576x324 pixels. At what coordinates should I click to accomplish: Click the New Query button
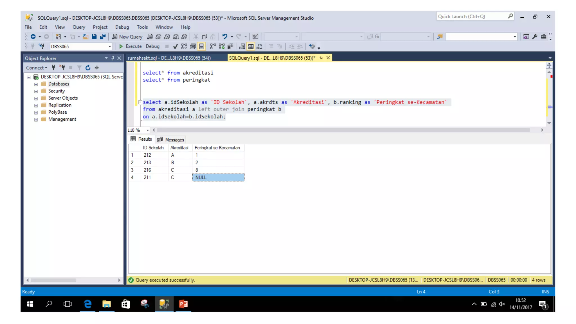pyautogui.click(x=127, y=37)
